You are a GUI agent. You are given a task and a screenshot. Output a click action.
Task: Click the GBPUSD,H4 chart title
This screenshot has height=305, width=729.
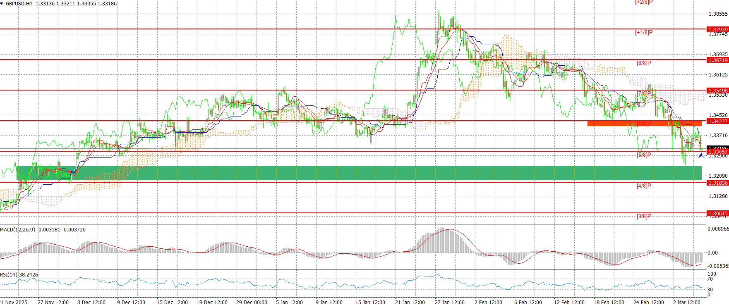[19, 3]
